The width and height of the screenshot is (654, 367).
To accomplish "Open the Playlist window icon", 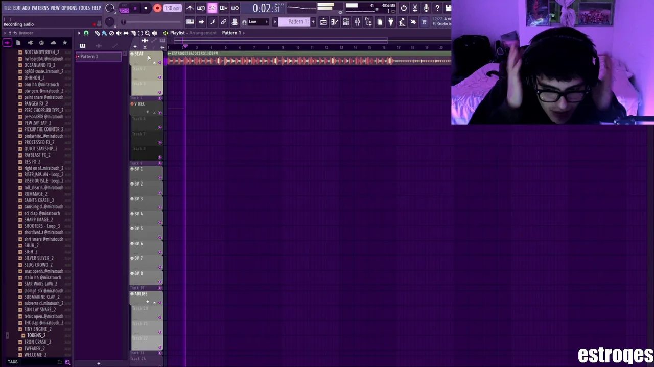I will point(323,22).
